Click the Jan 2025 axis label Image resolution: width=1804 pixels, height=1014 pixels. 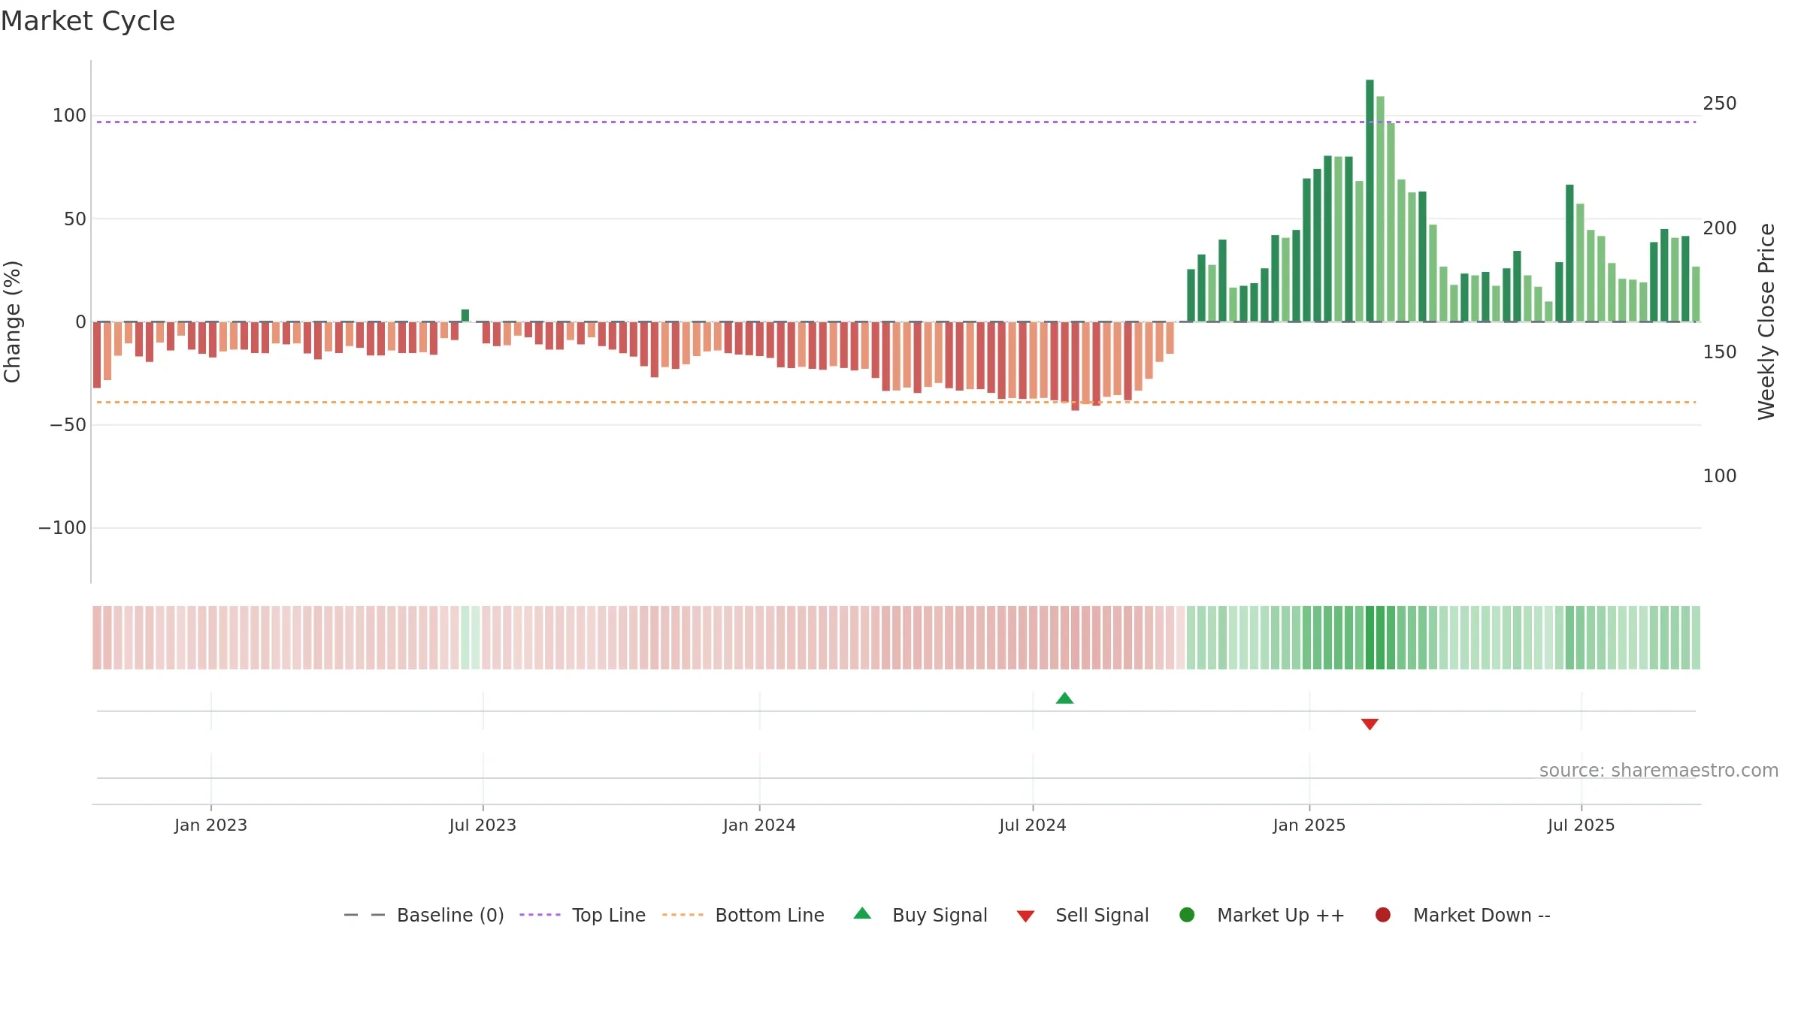pyautogui.click(x=1309, y=825)
